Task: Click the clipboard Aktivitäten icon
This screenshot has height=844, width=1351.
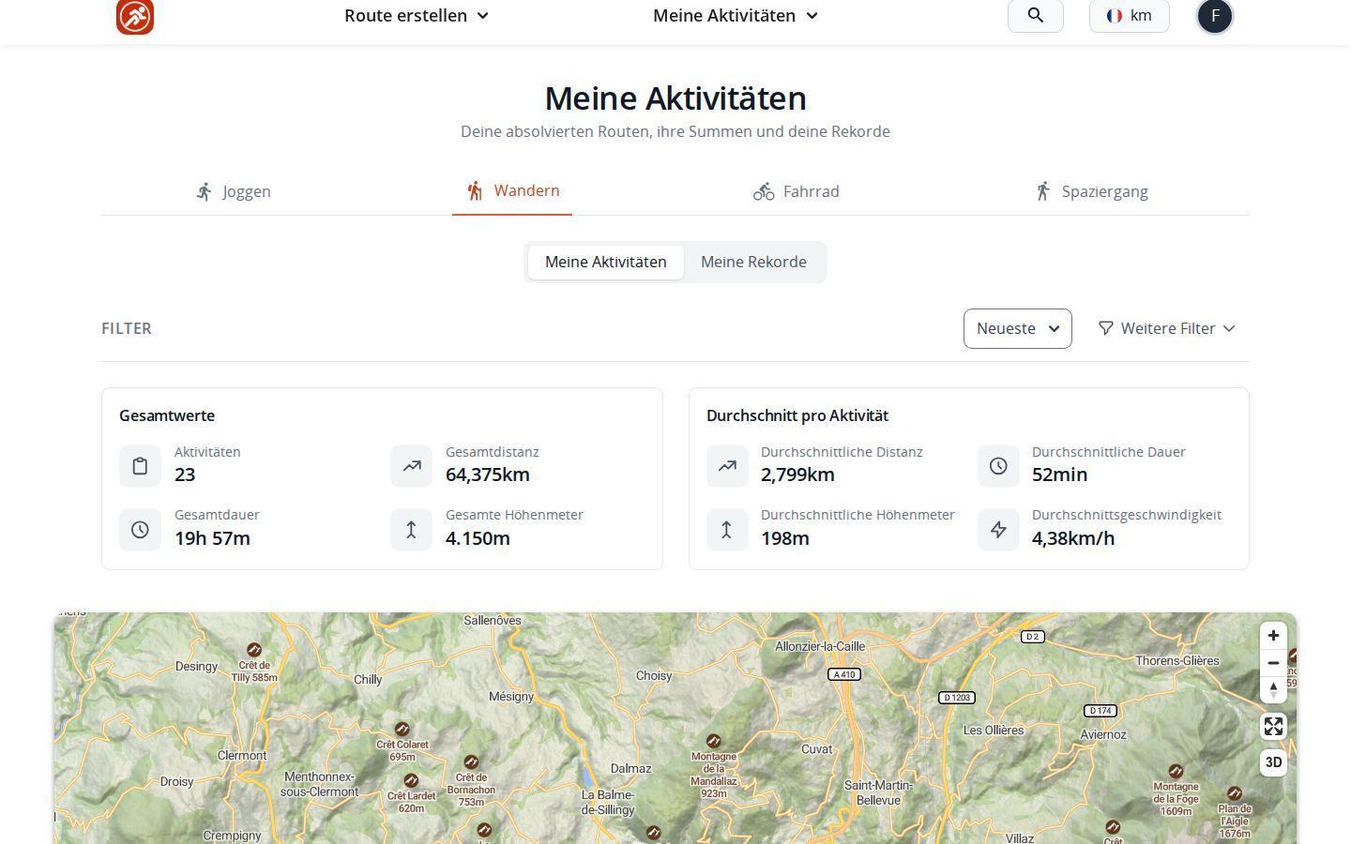Action: pyautogui.click(x=140, y=466)
